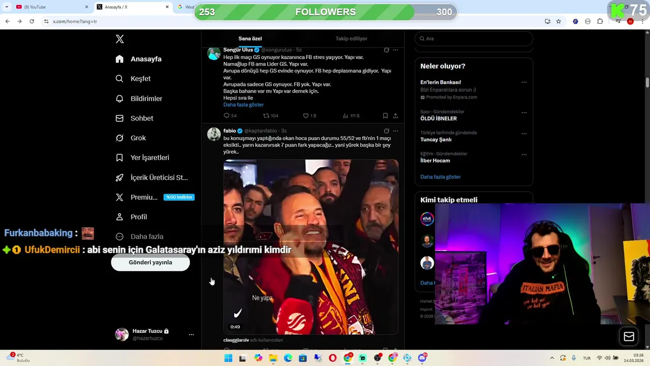Expand Daha fazla menu
Image resolution: width=650 pixels, height=366 pixels.
pos(139,236)
